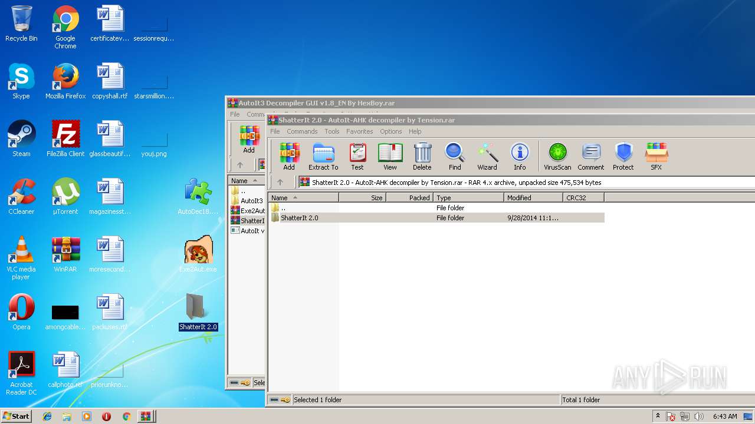
Task: Sort by Modified column header
Action: pyautogui.click(x=533, y=198)
